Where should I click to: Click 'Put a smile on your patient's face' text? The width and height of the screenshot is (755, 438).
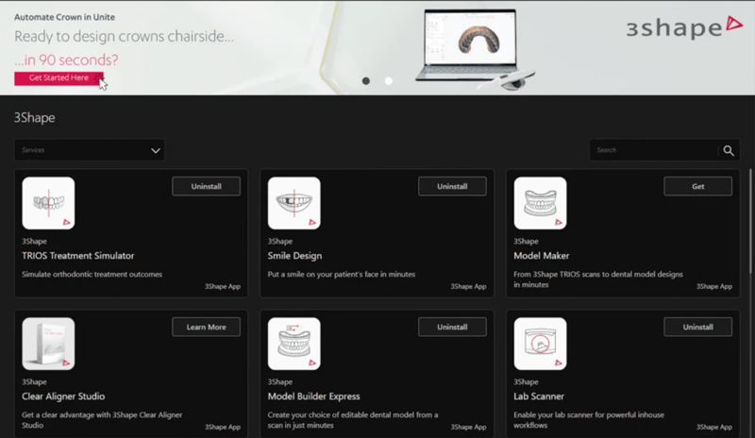(342, 274)
